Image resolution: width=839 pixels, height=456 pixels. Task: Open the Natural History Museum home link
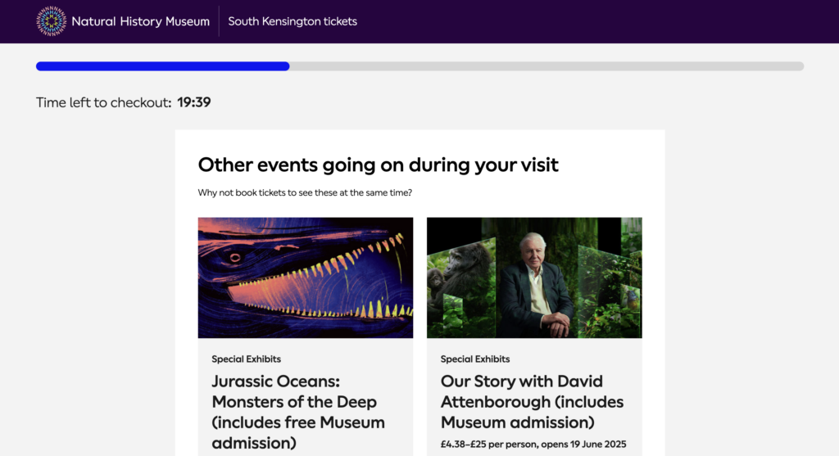pyautogui.click(x=123, y=21)
